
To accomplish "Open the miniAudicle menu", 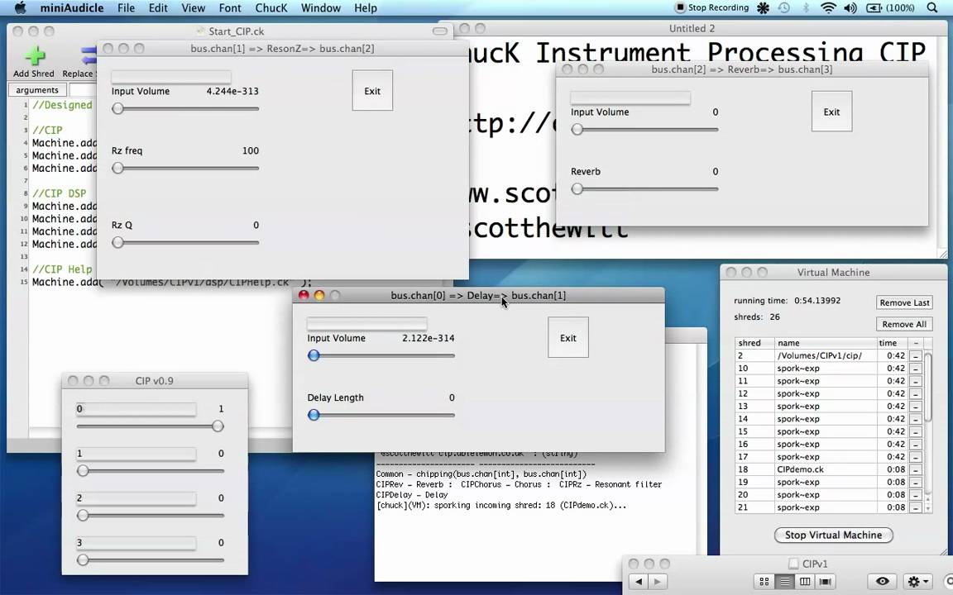I will point(72,8).
